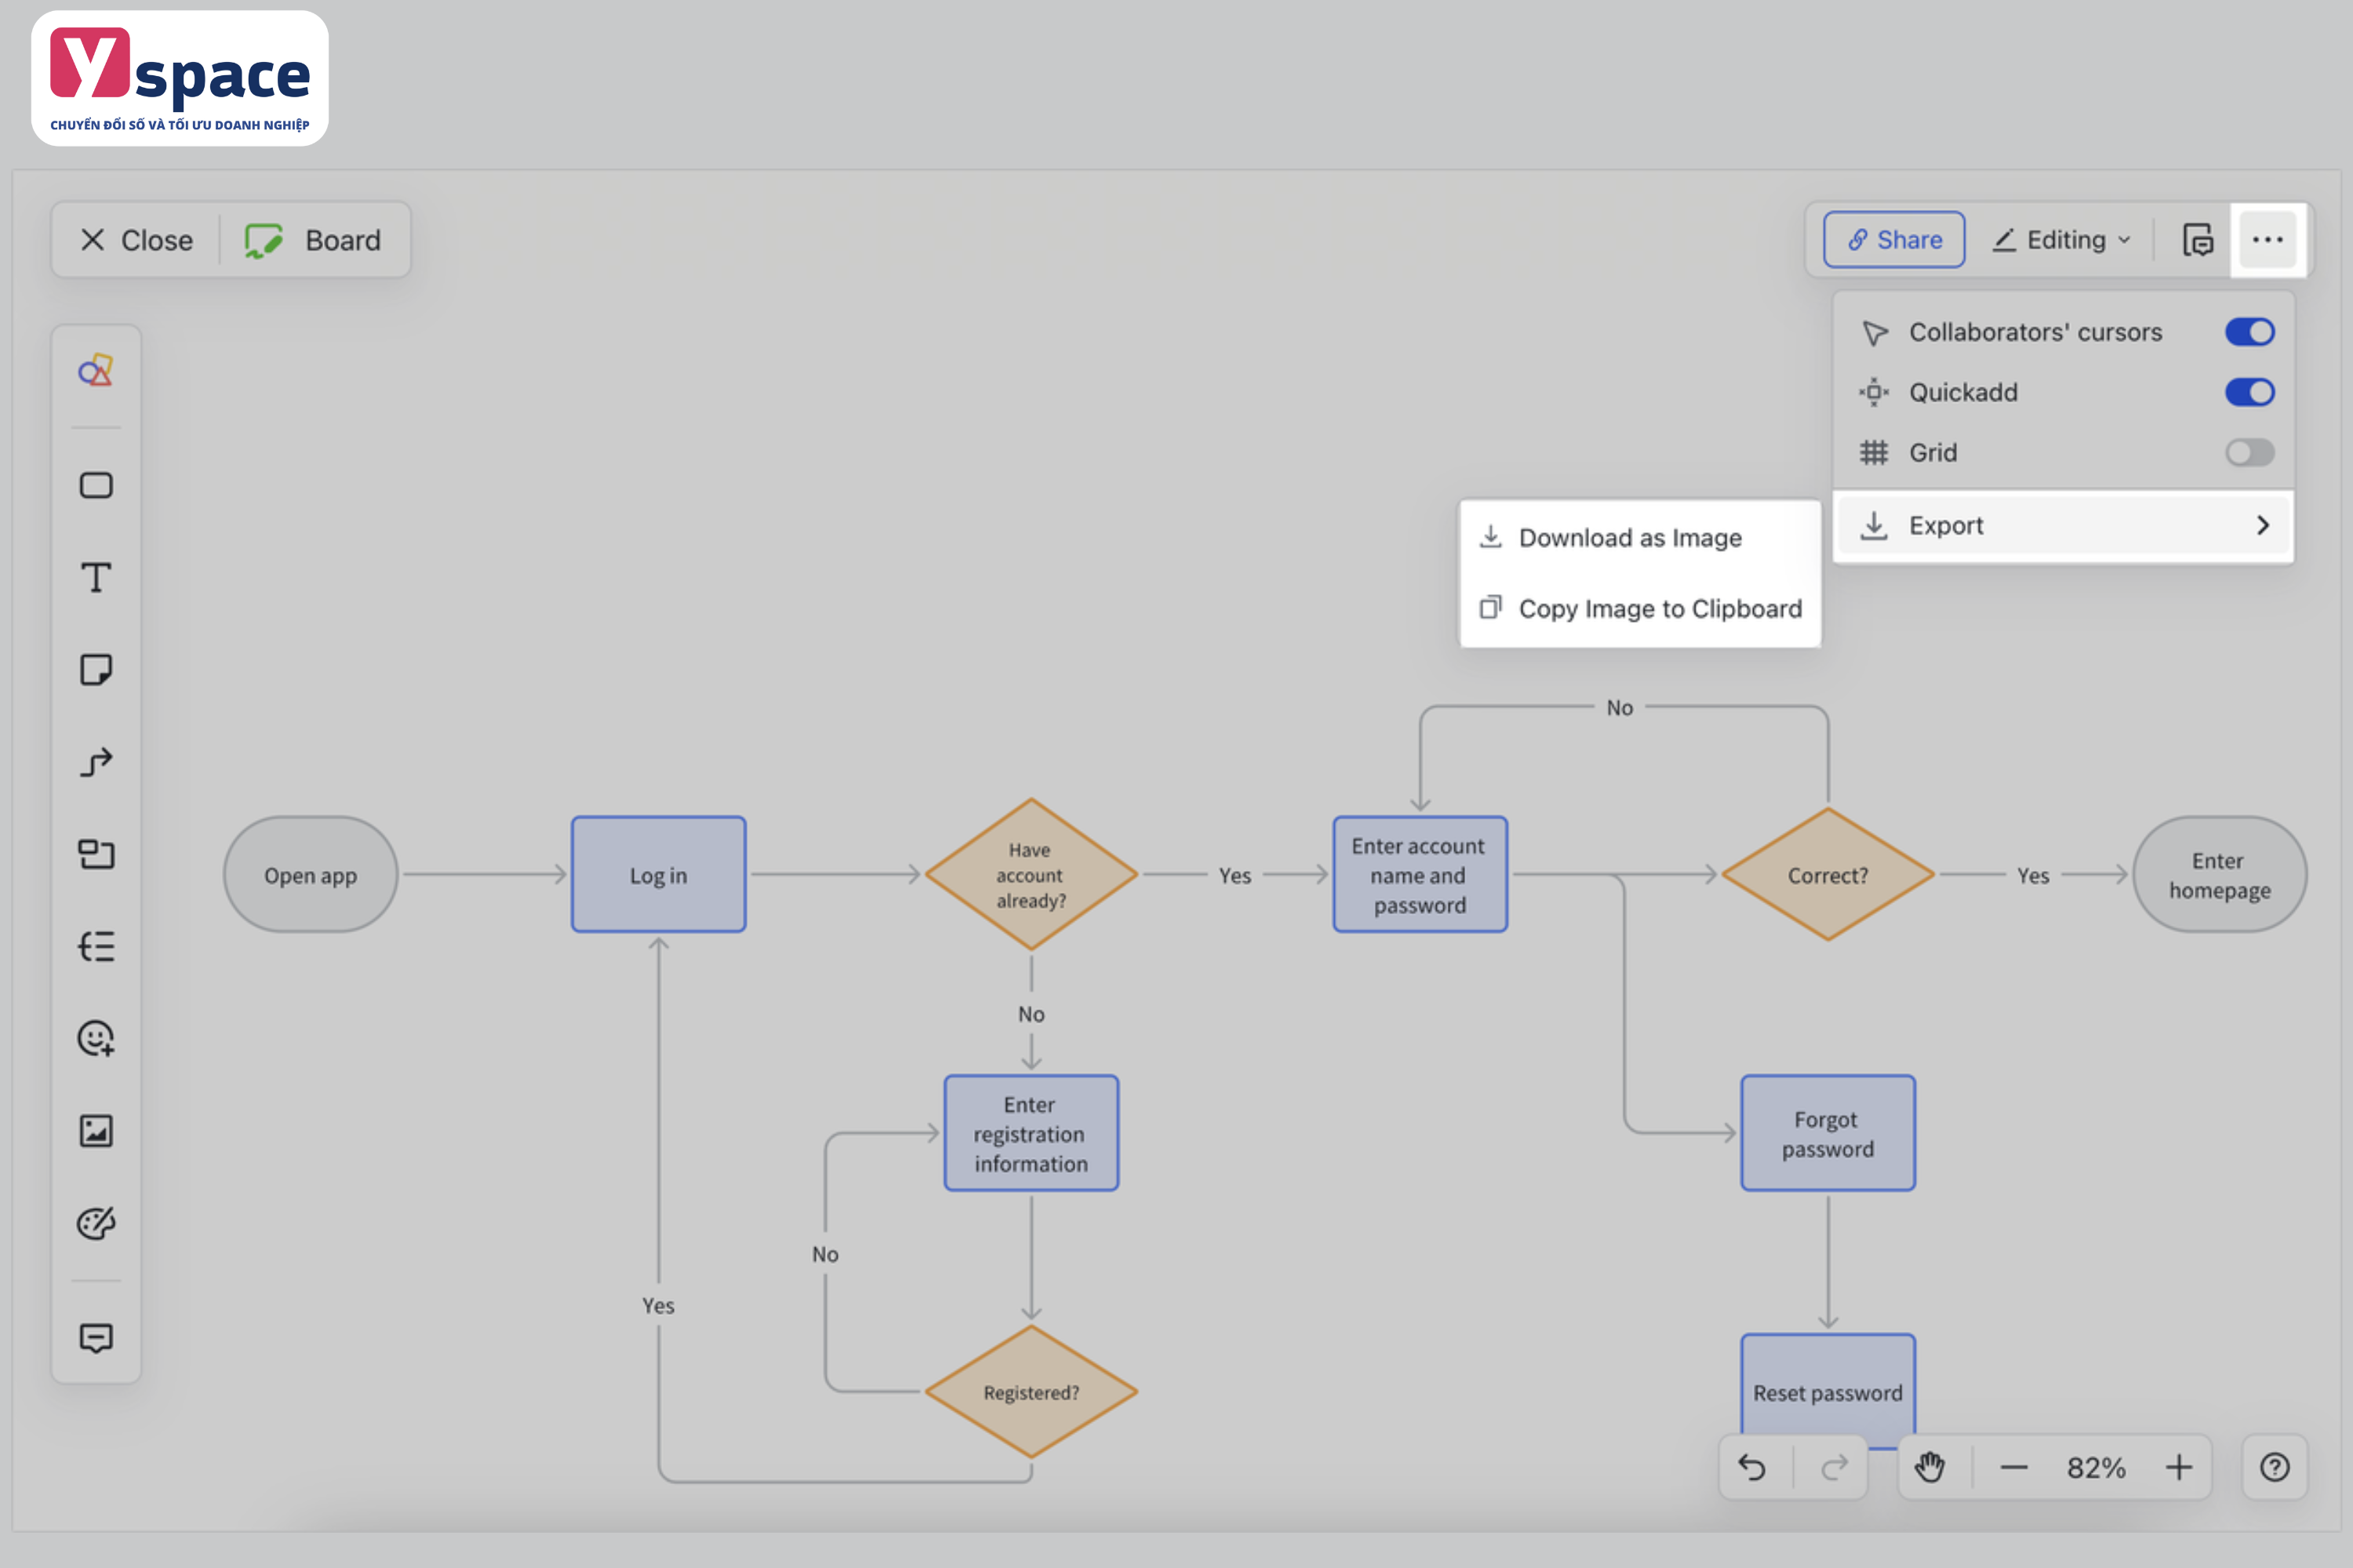Open the comment tool in sidebar
This screenshot has width=2353, height=1568.
pos(96,1338)
